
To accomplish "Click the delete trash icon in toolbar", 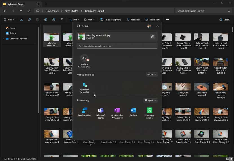I will pyautogui.click(x=62, y=20).
